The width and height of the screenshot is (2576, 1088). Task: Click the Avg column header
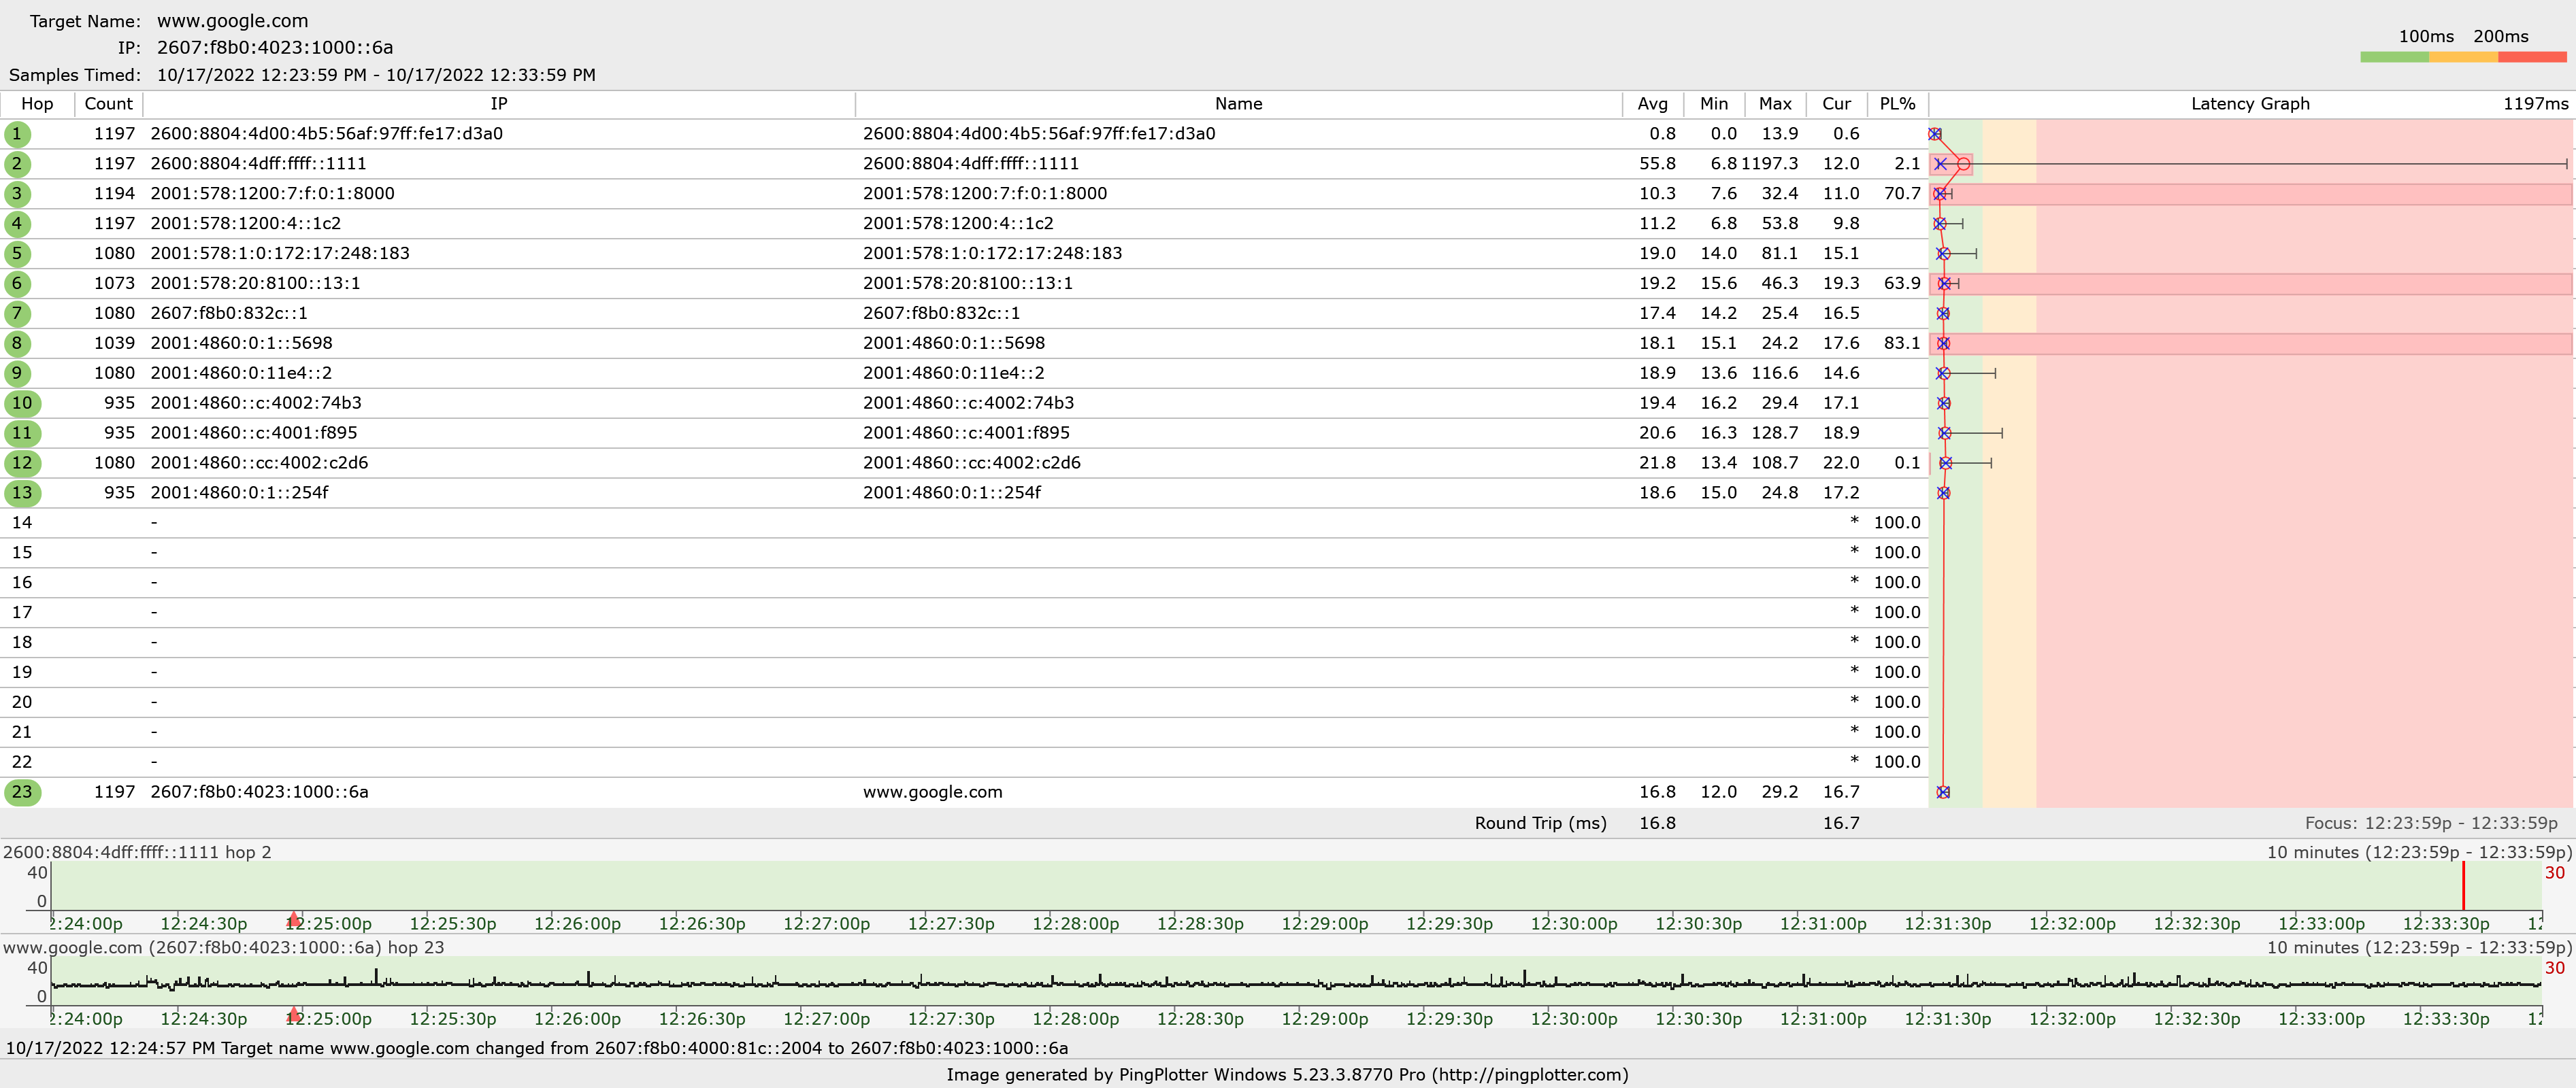coord(1652,104)
